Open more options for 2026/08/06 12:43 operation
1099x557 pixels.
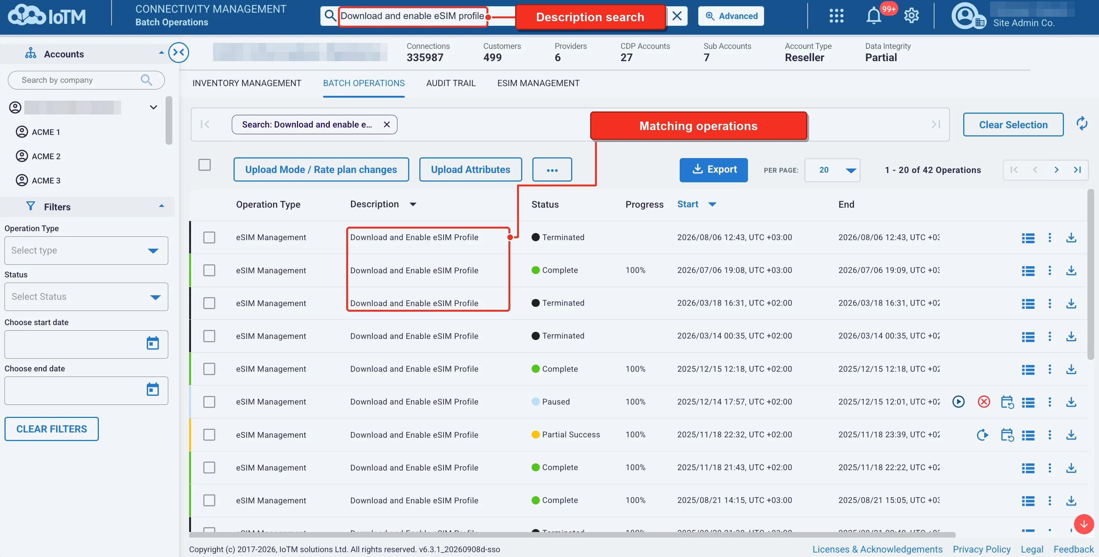pos(1050,237)
